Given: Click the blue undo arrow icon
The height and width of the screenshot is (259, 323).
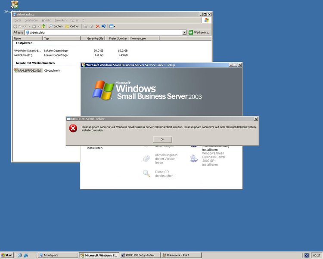Looking at the screenshot, I should 104,26.
